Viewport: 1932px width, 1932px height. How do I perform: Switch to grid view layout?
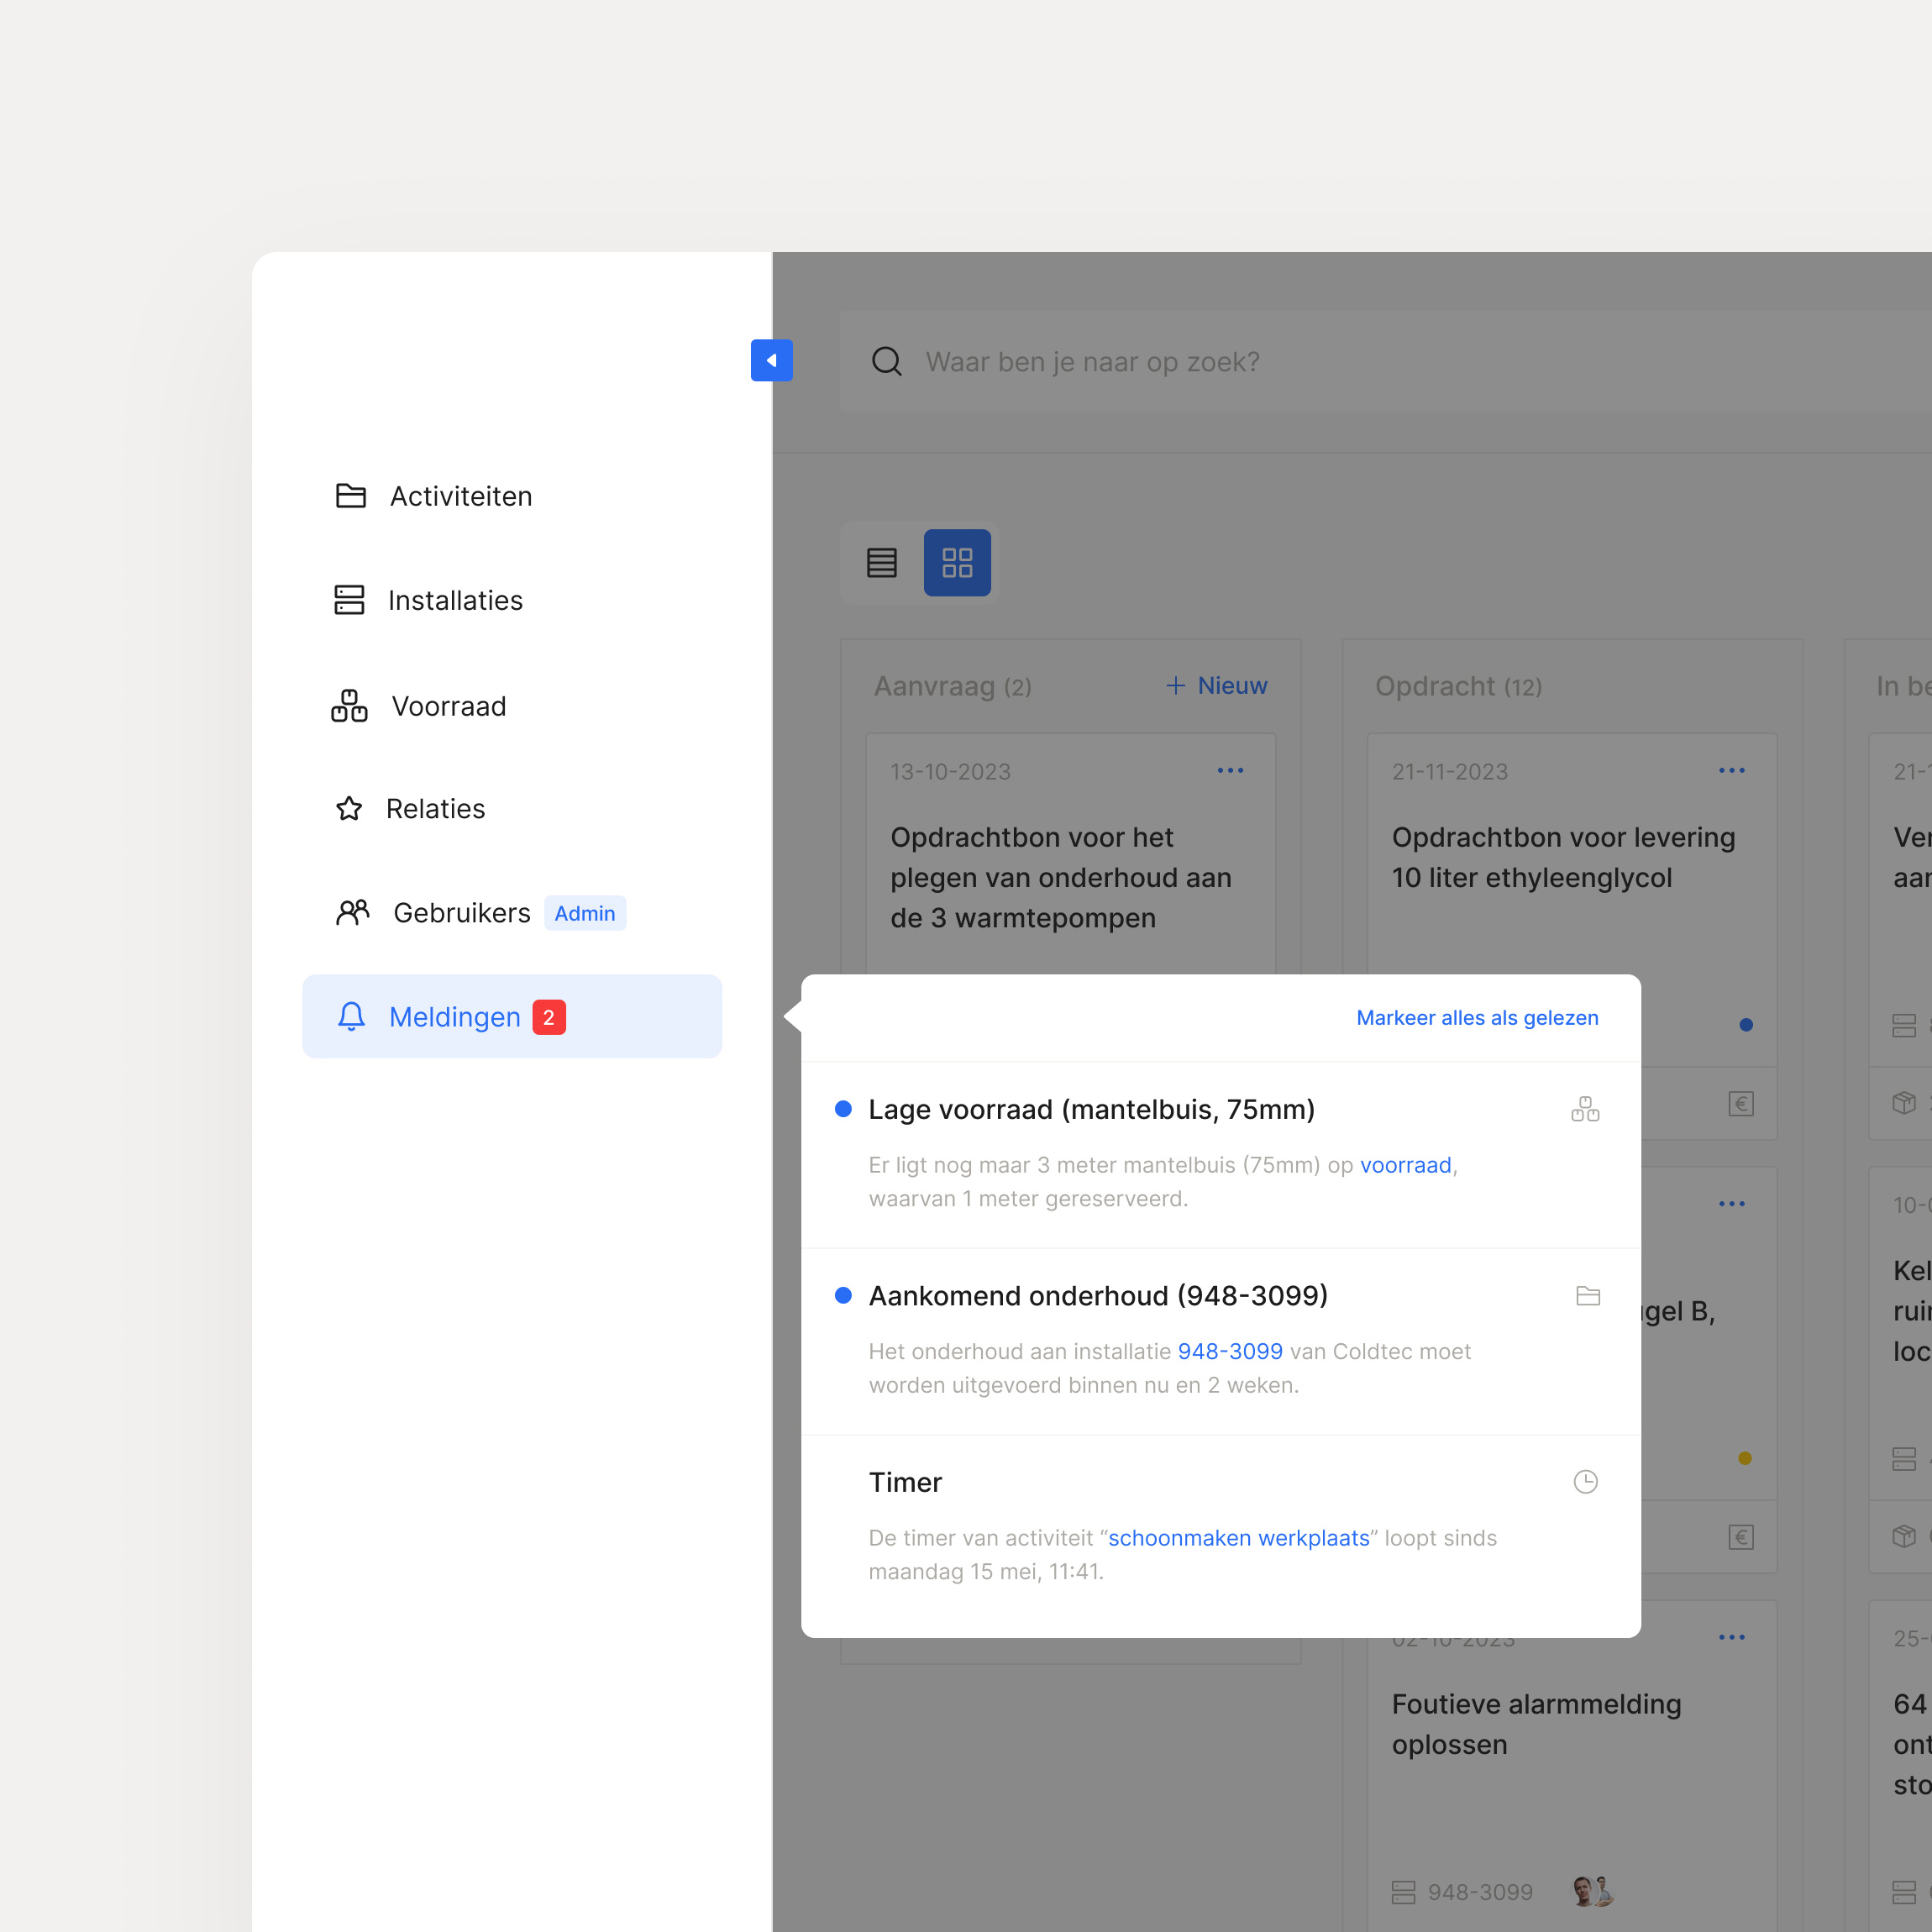pos(957,562)
